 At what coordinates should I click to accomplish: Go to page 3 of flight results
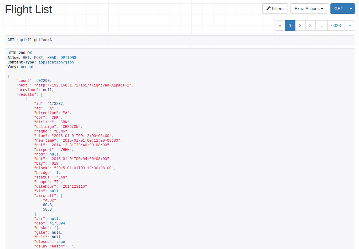(x=310, y=25)
